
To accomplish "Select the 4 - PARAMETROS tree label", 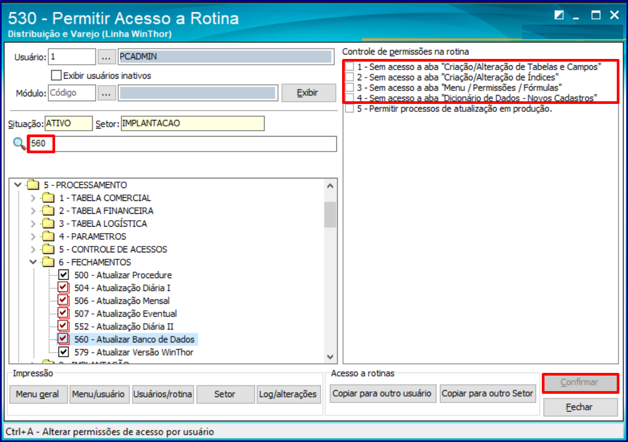I will [93, 236].
